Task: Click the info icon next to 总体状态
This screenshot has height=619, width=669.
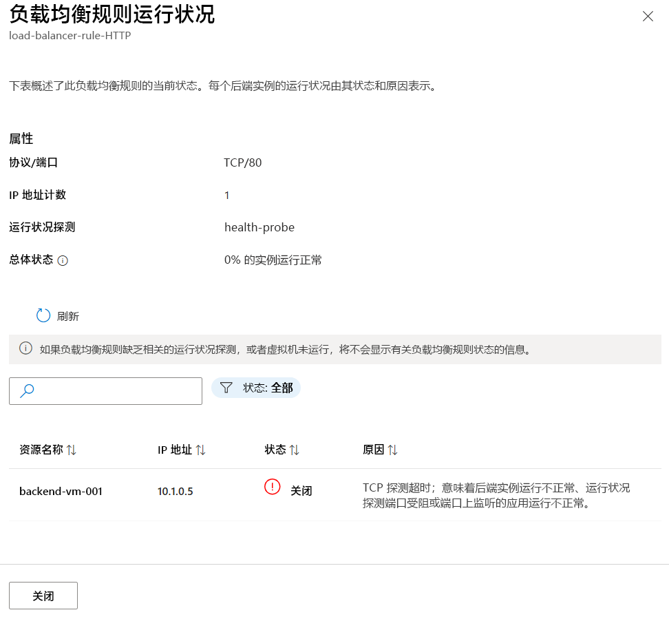Action: click(63, 260)
